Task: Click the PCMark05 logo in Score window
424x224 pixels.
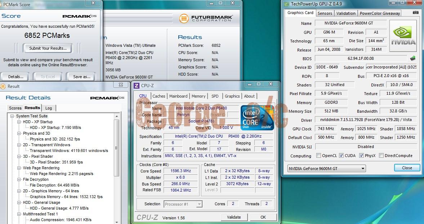Action: coord(80,16)
